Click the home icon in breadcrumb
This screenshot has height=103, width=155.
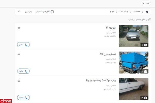click(147, 12)
